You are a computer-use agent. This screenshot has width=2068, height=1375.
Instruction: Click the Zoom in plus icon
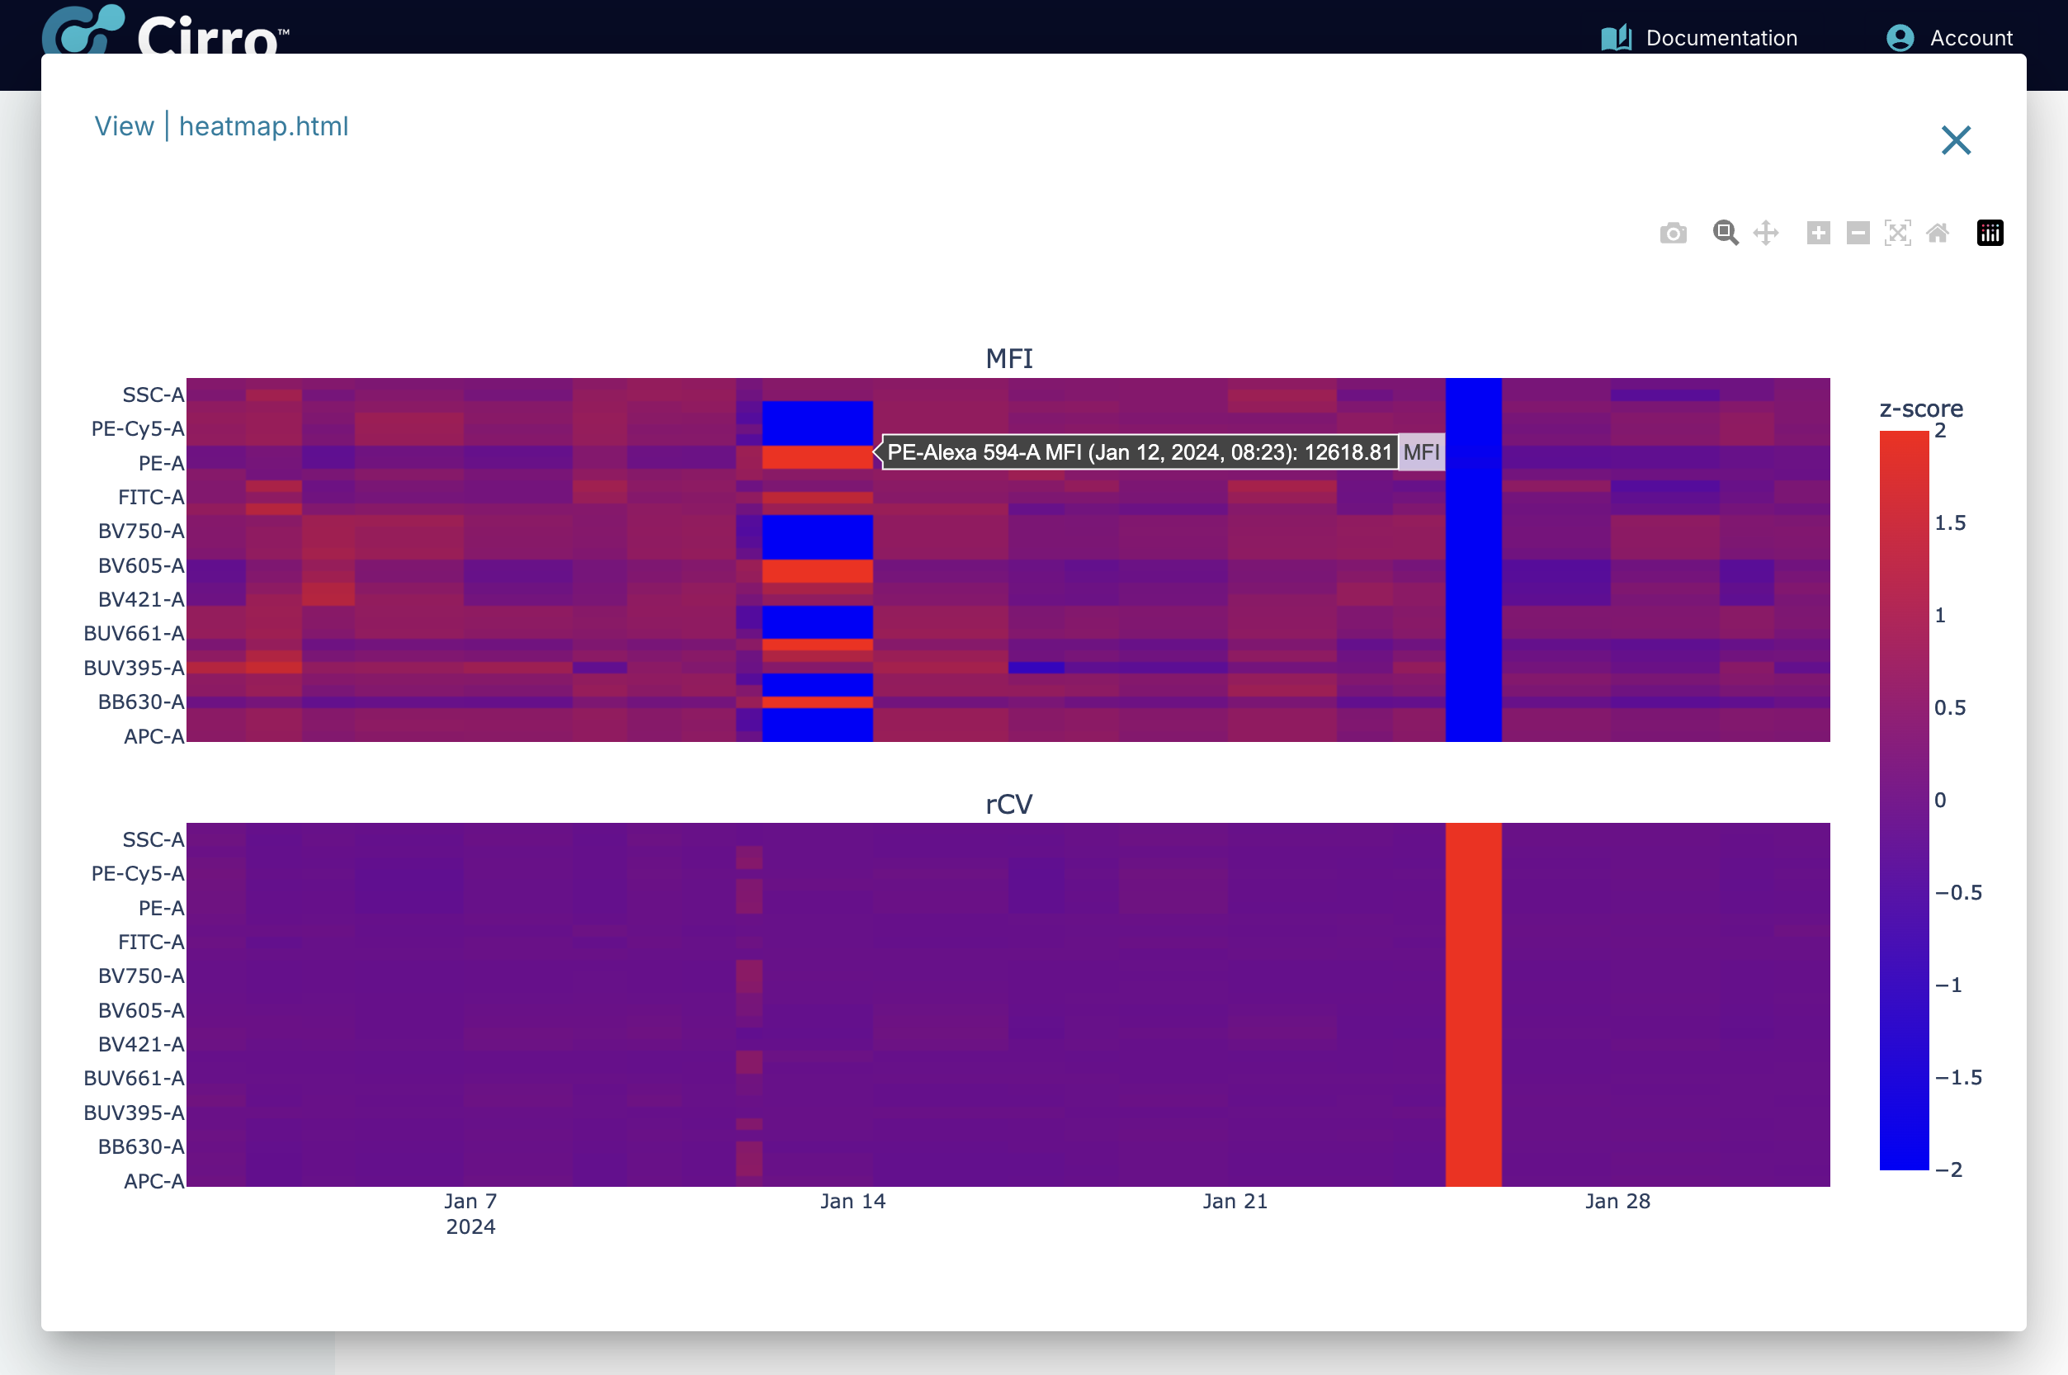1818,234
